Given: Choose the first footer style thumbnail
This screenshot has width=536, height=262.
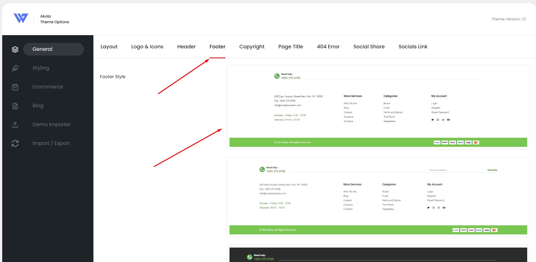Looking at the screenshot, I should click(378, 107).
